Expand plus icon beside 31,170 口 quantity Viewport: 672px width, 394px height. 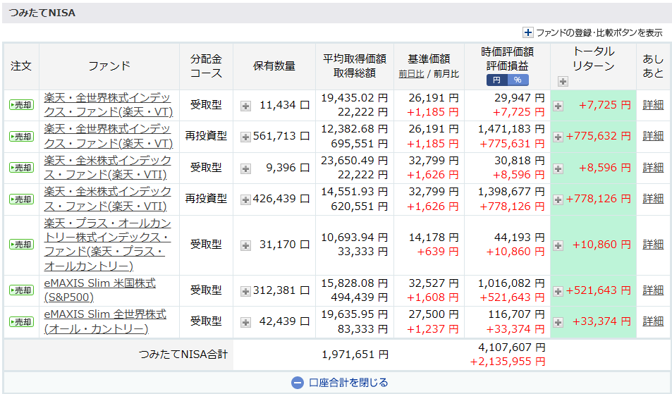(x=245, y=245)
